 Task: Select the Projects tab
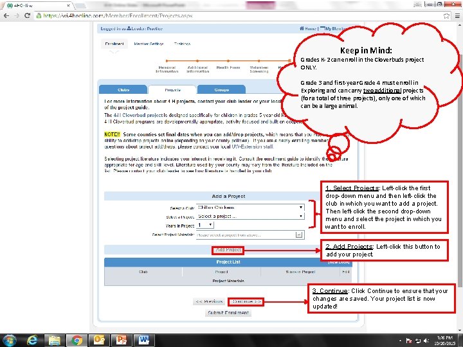[x=172, y=90]
